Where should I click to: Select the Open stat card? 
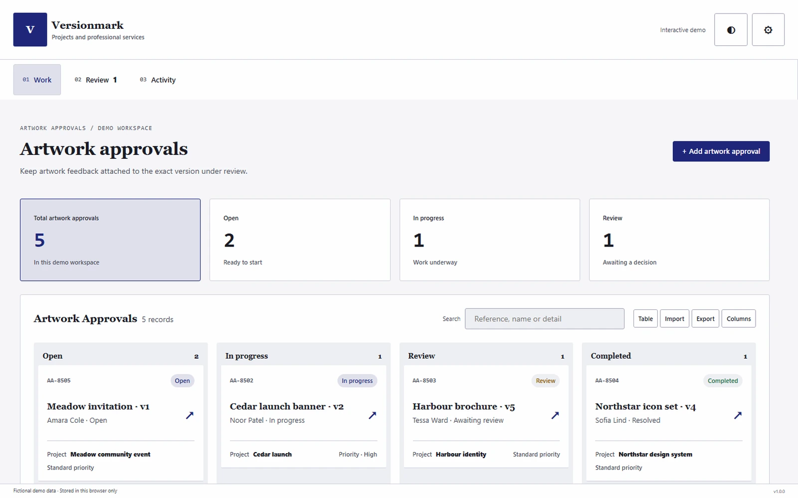pos(300,240)
